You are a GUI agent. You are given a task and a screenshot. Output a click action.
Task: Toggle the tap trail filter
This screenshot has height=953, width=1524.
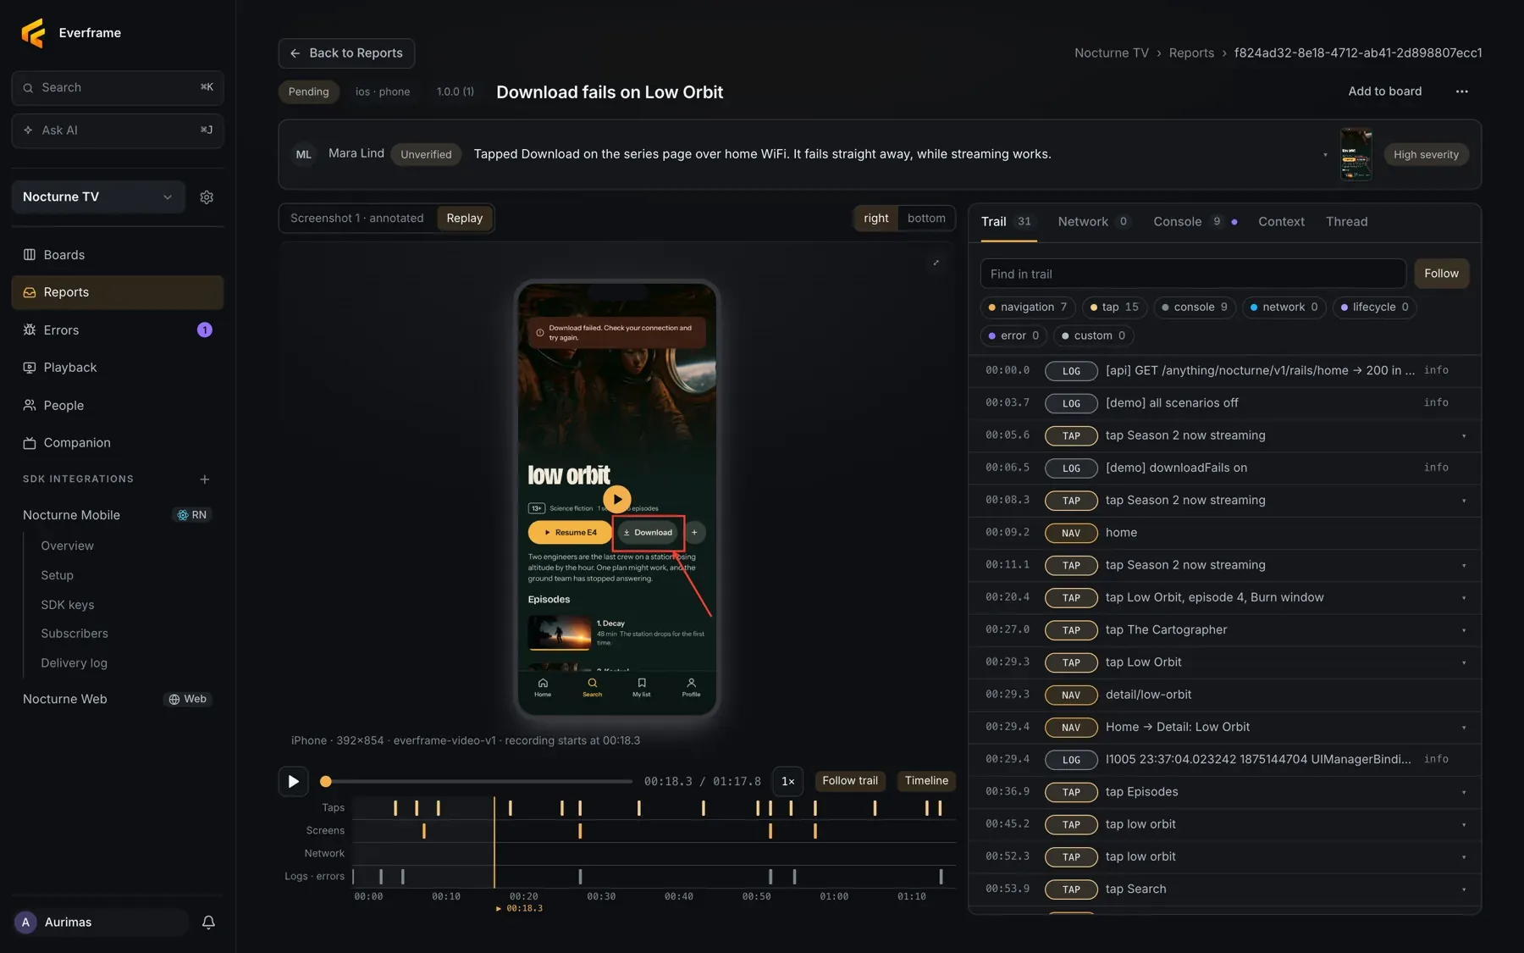point(1114,308)
